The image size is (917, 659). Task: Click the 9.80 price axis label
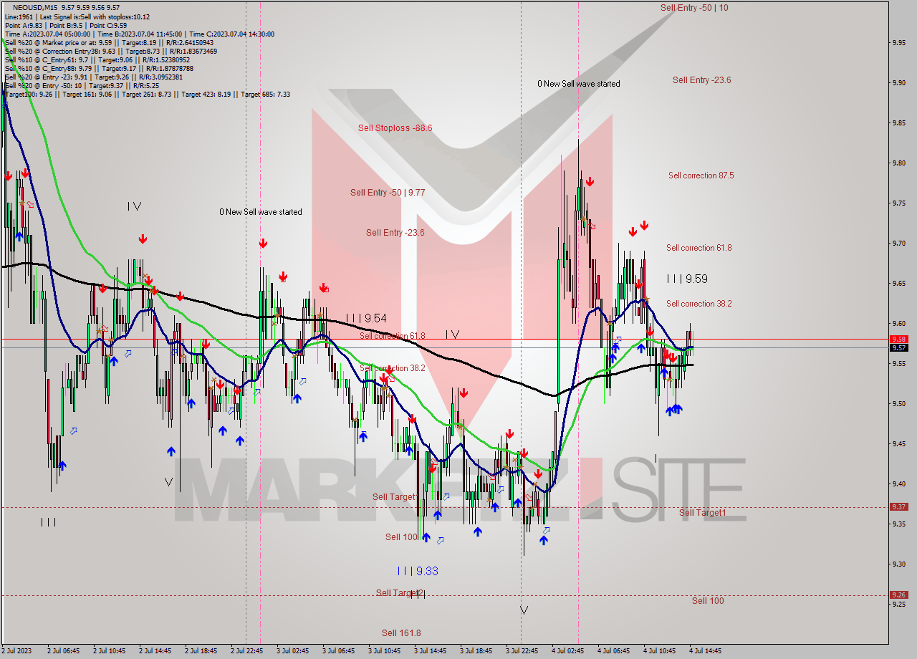tap(900, 163)
